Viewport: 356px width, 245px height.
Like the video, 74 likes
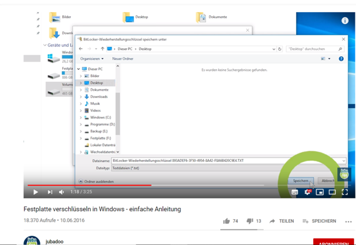230,221
